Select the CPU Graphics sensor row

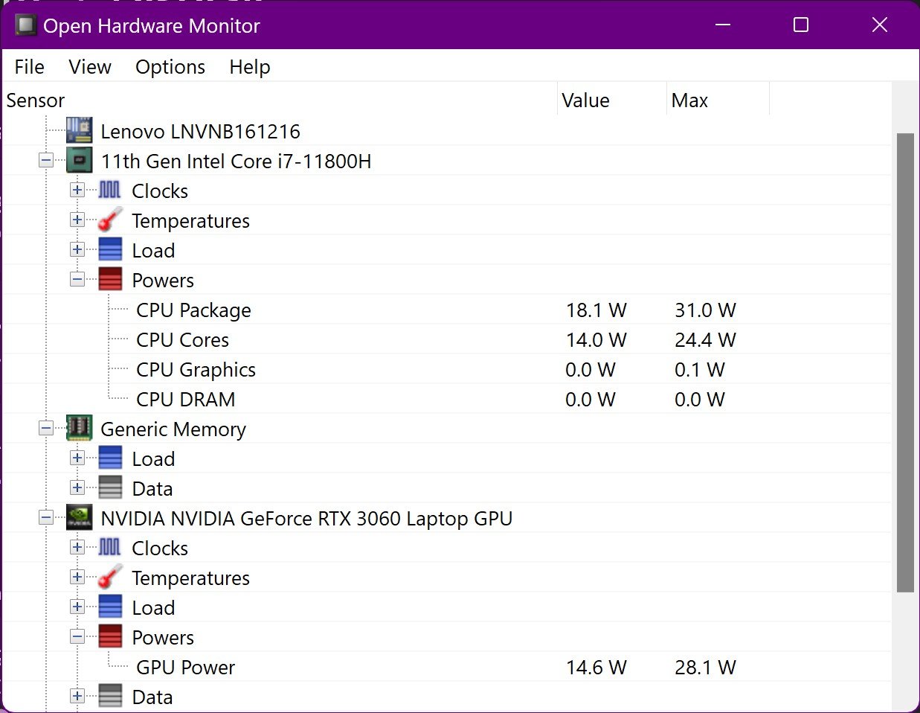tap(446, 369)
